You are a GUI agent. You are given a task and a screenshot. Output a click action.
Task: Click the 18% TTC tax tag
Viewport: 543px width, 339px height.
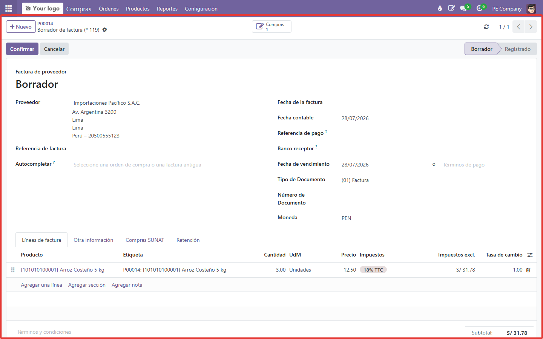click(x=373, y=270)
